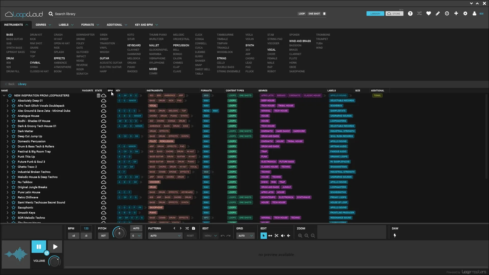
Task: Select the horizontal stretch arrows tool
Action: coord(270,236)
